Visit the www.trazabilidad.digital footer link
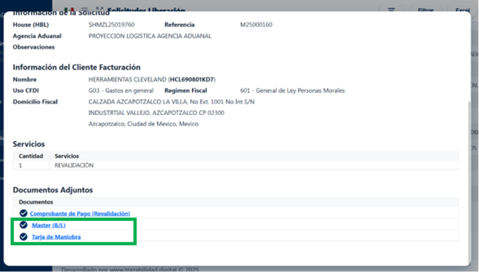This screenshot has width=479, height=272. [x=133, y=269]
